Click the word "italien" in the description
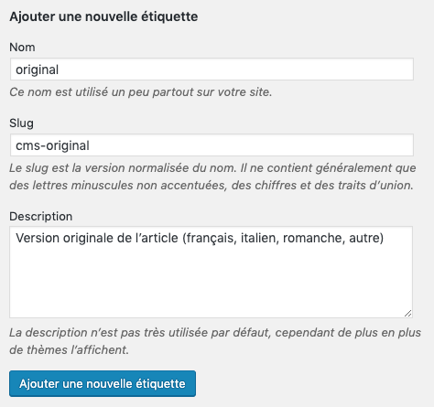The image size is (434, 407). 260,238
